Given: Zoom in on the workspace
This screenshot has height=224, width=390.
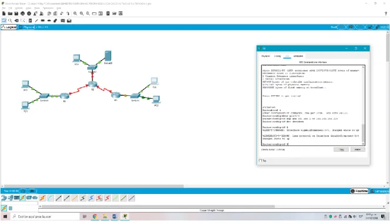Looking at the screenshot, I should click(75, 14).
